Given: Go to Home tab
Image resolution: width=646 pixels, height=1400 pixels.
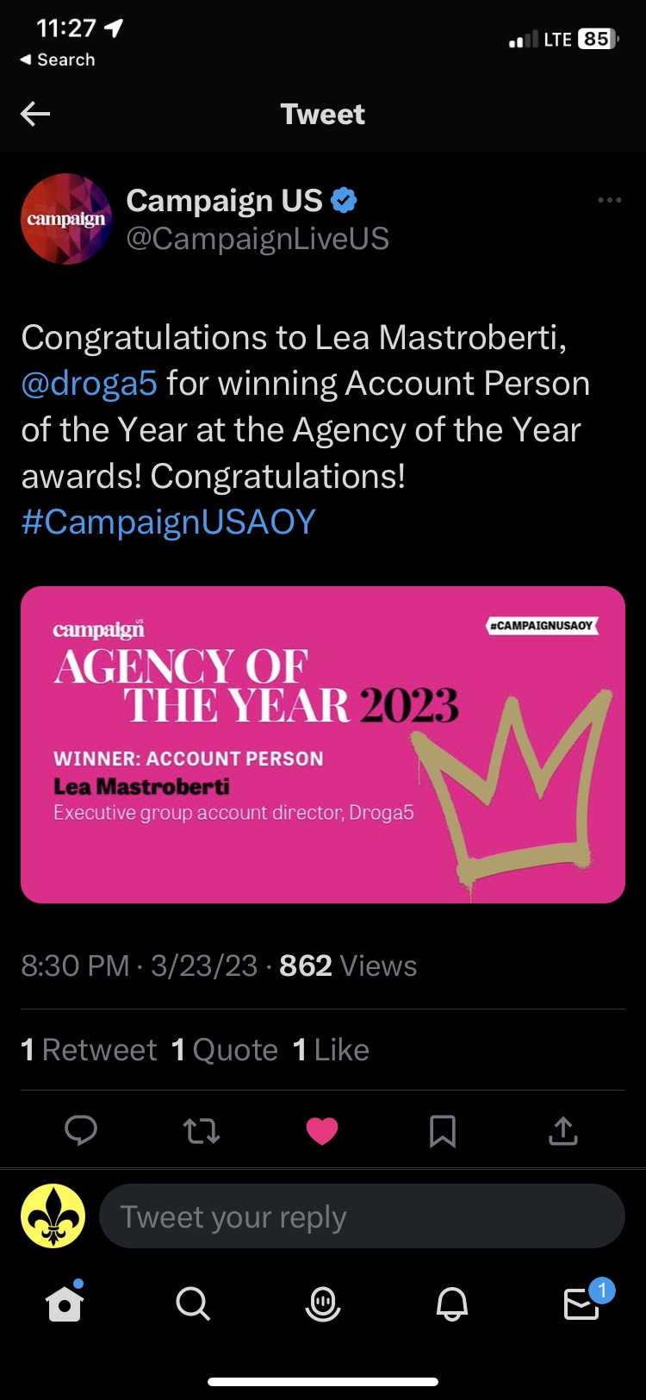Looking at the screenshot, I should tap(65, 1304).
